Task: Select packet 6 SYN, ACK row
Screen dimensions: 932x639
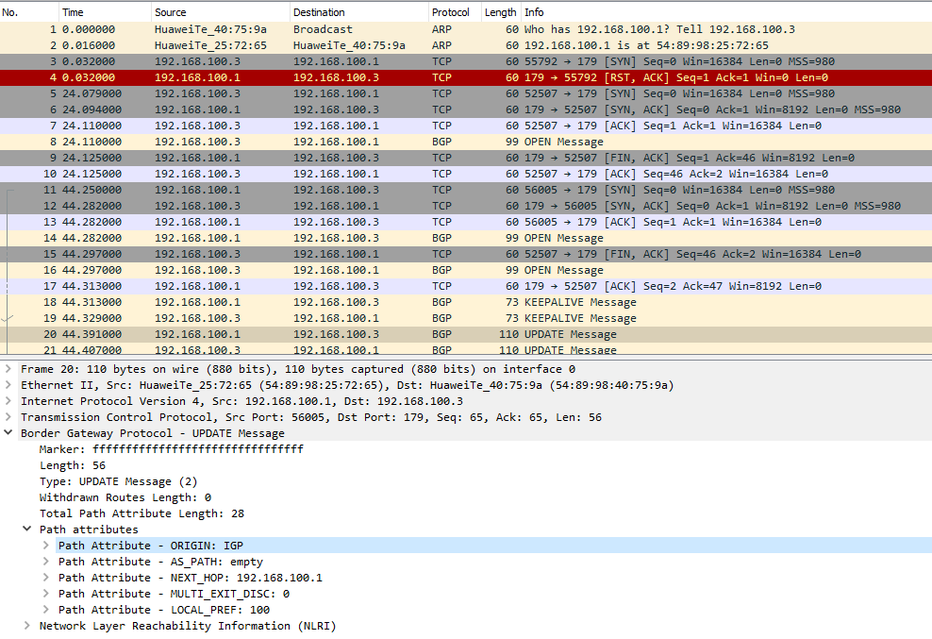Action: pyautogui.click(x=466, y=109)
